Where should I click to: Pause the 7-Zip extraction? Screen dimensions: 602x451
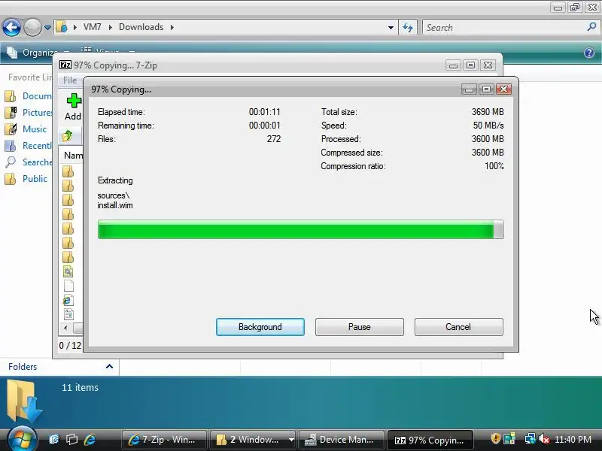coord(360,327)
